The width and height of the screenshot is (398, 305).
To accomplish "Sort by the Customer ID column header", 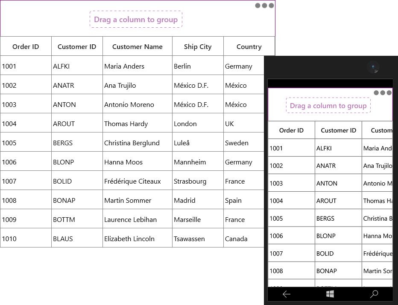I will click(x=77, y=46).
